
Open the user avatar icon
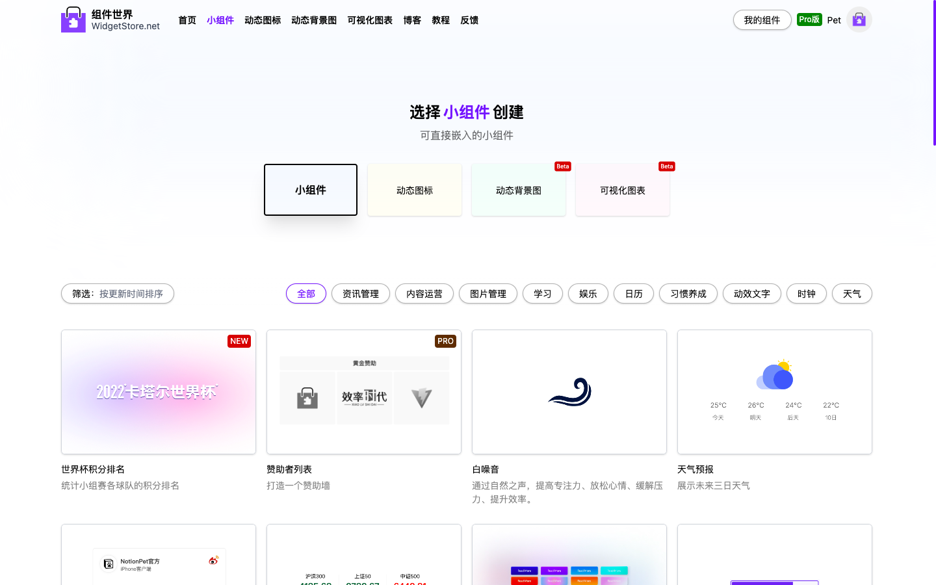[x=859, y=19]
